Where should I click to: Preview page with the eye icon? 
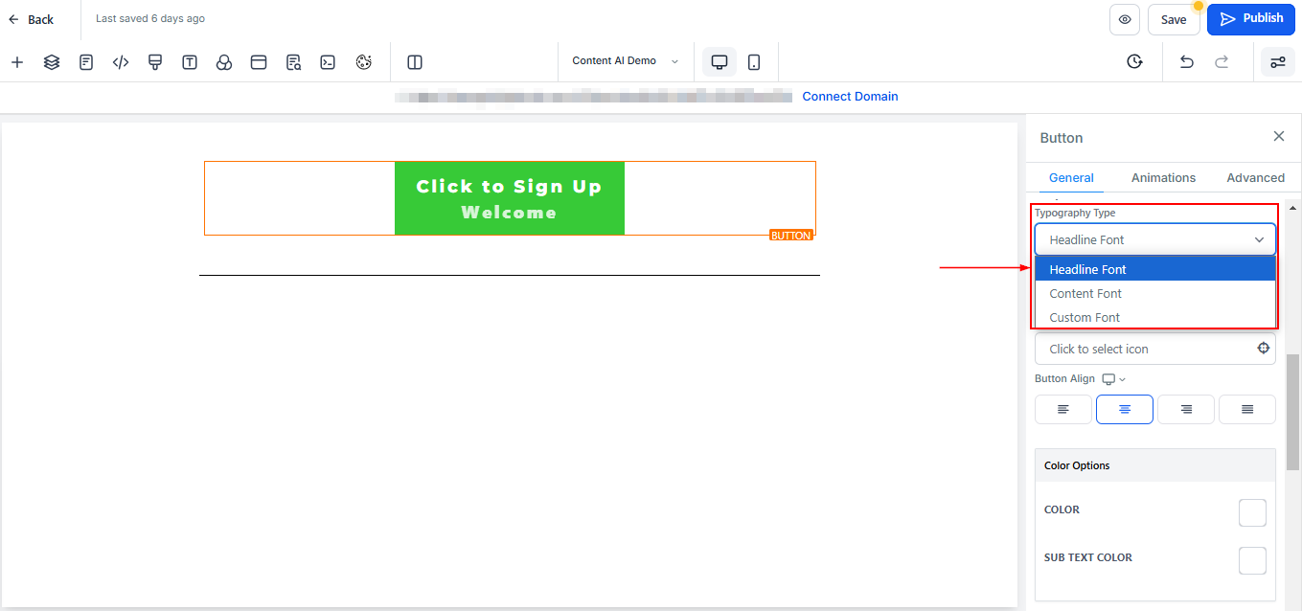[x=1125, y=19]
